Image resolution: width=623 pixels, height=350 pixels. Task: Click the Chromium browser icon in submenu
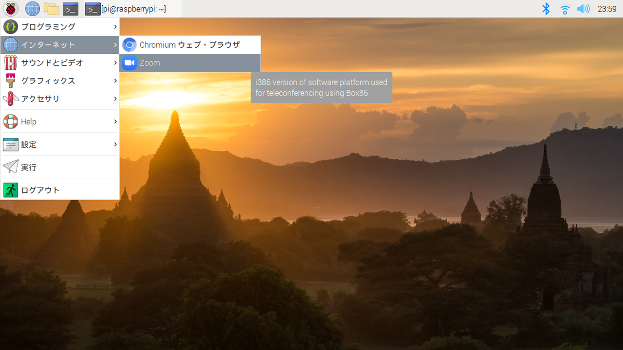(x=129, y=45)
